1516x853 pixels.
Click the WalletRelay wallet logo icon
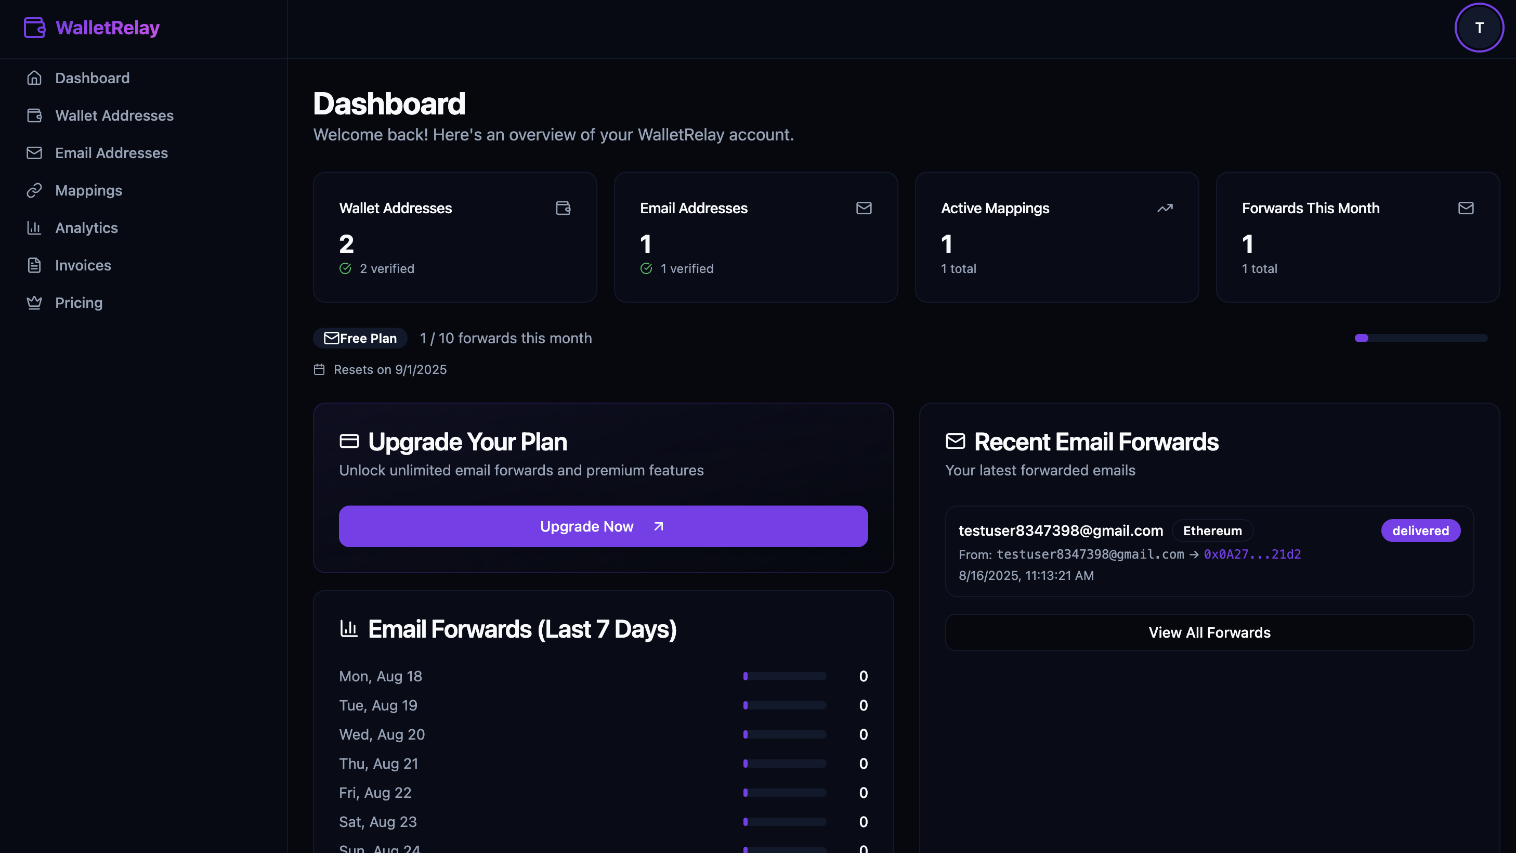(34, 28)
